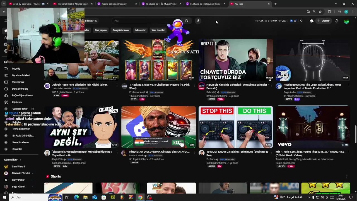Open File Explorer from the taskbar
The image size is (357, 201).
click(x=85, y=197)
